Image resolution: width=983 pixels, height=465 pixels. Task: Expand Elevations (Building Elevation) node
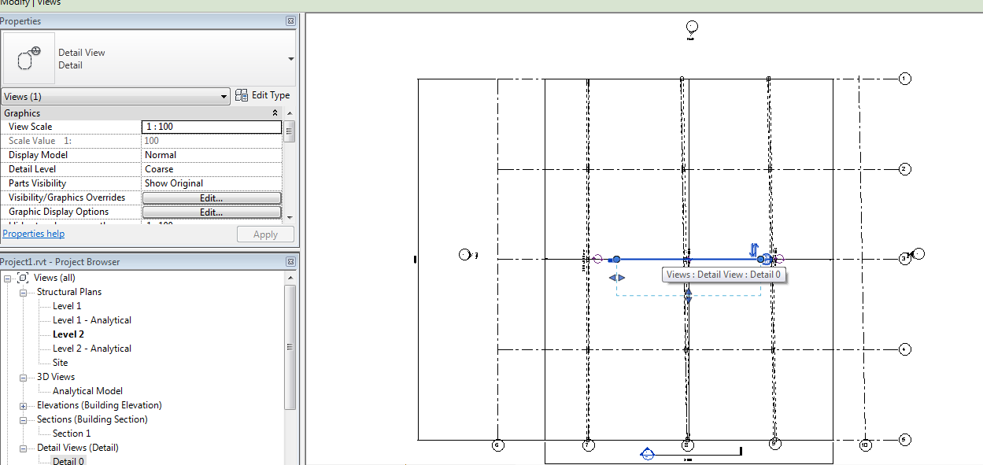(x=23, y=405)
